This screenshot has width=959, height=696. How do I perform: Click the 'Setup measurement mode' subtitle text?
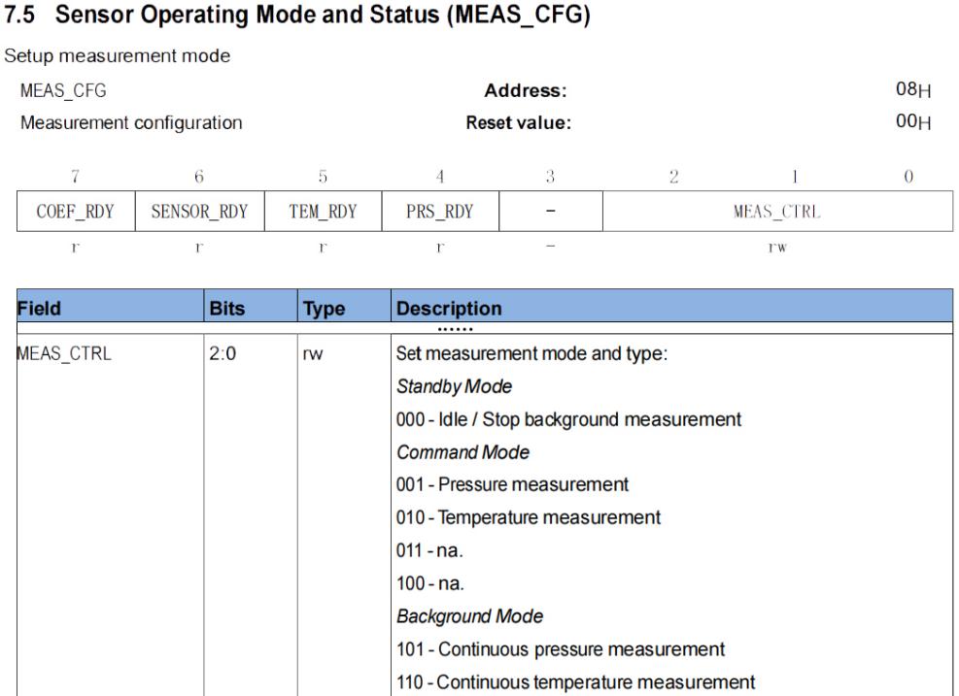tap(118, 57)
